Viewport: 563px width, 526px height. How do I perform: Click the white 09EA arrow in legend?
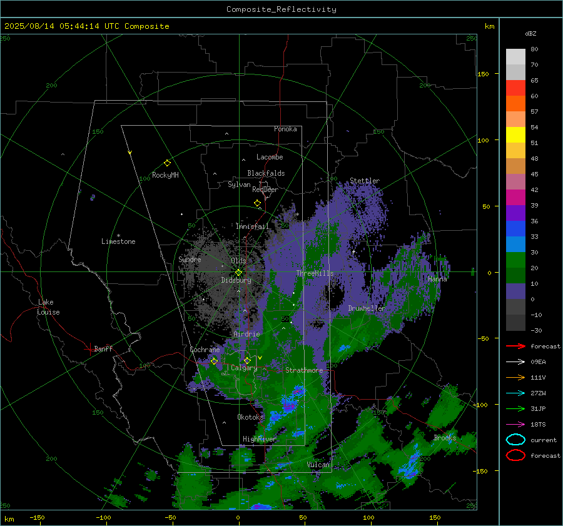click(x=515, y=362)
